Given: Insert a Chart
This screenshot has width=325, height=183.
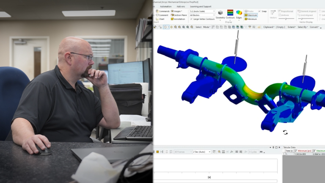Looking at the screenshot, I should point(160,19).
